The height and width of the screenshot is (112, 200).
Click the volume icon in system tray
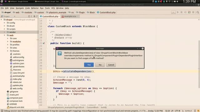(177, 2)
